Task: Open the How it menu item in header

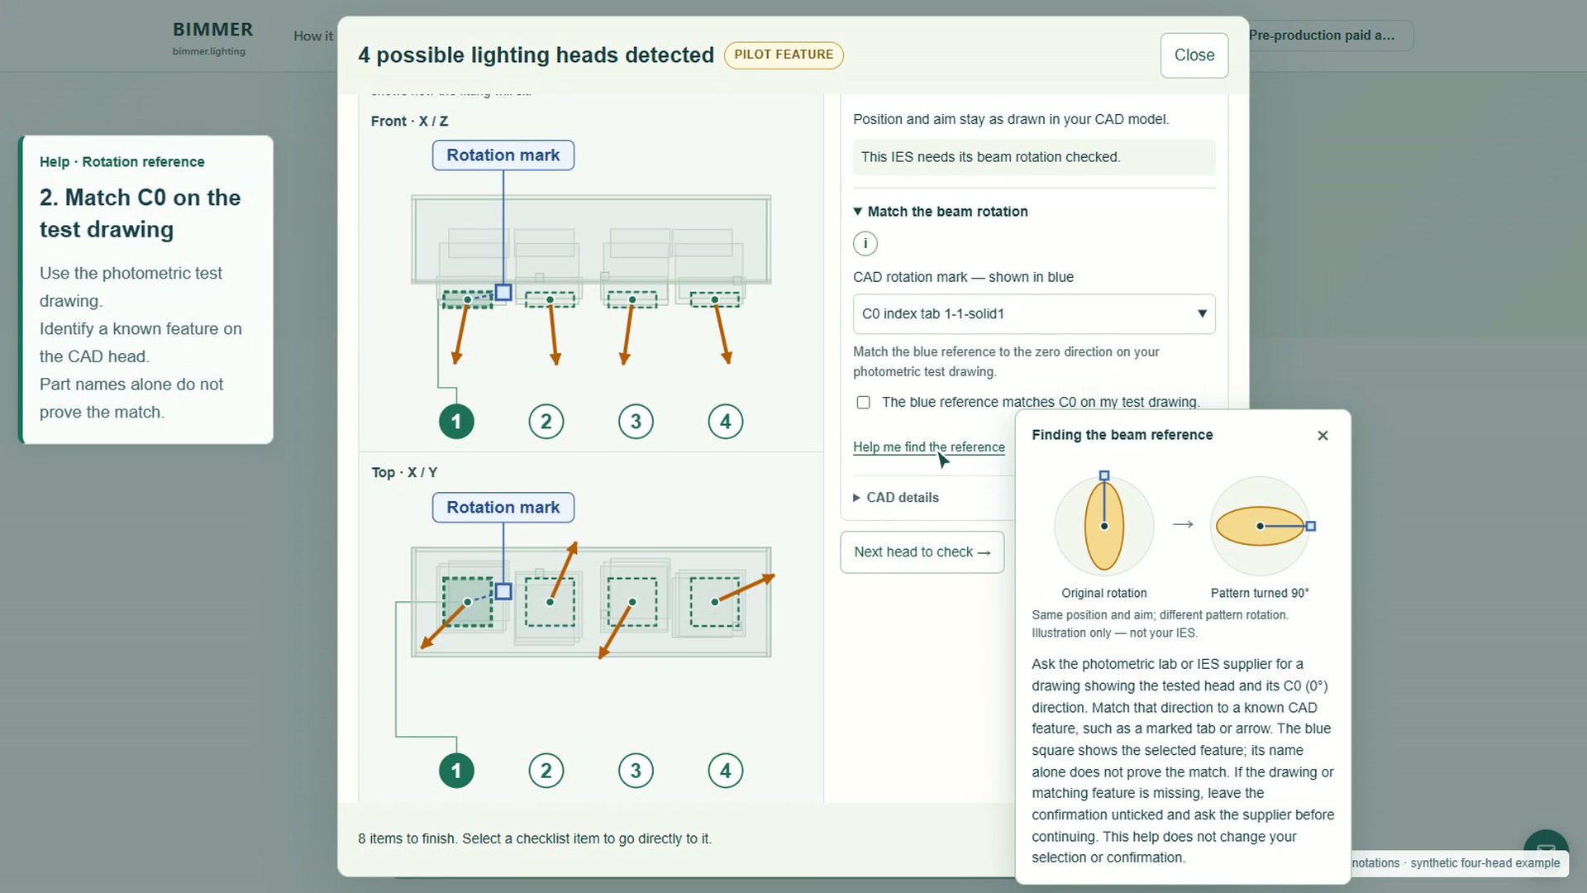Action: pos(313,36)
